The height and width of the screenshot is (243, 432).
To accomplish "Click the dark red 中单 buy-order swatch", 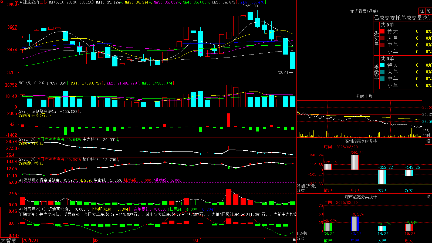I will (x=382, y=45).
